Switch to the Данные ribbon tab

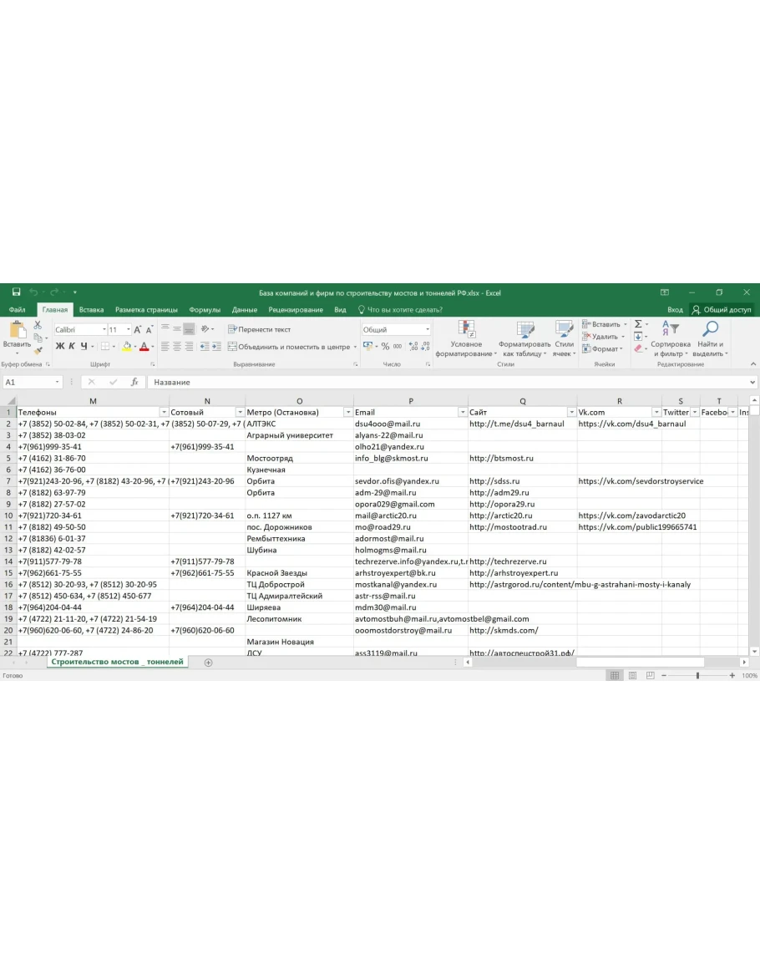point(245,310)
